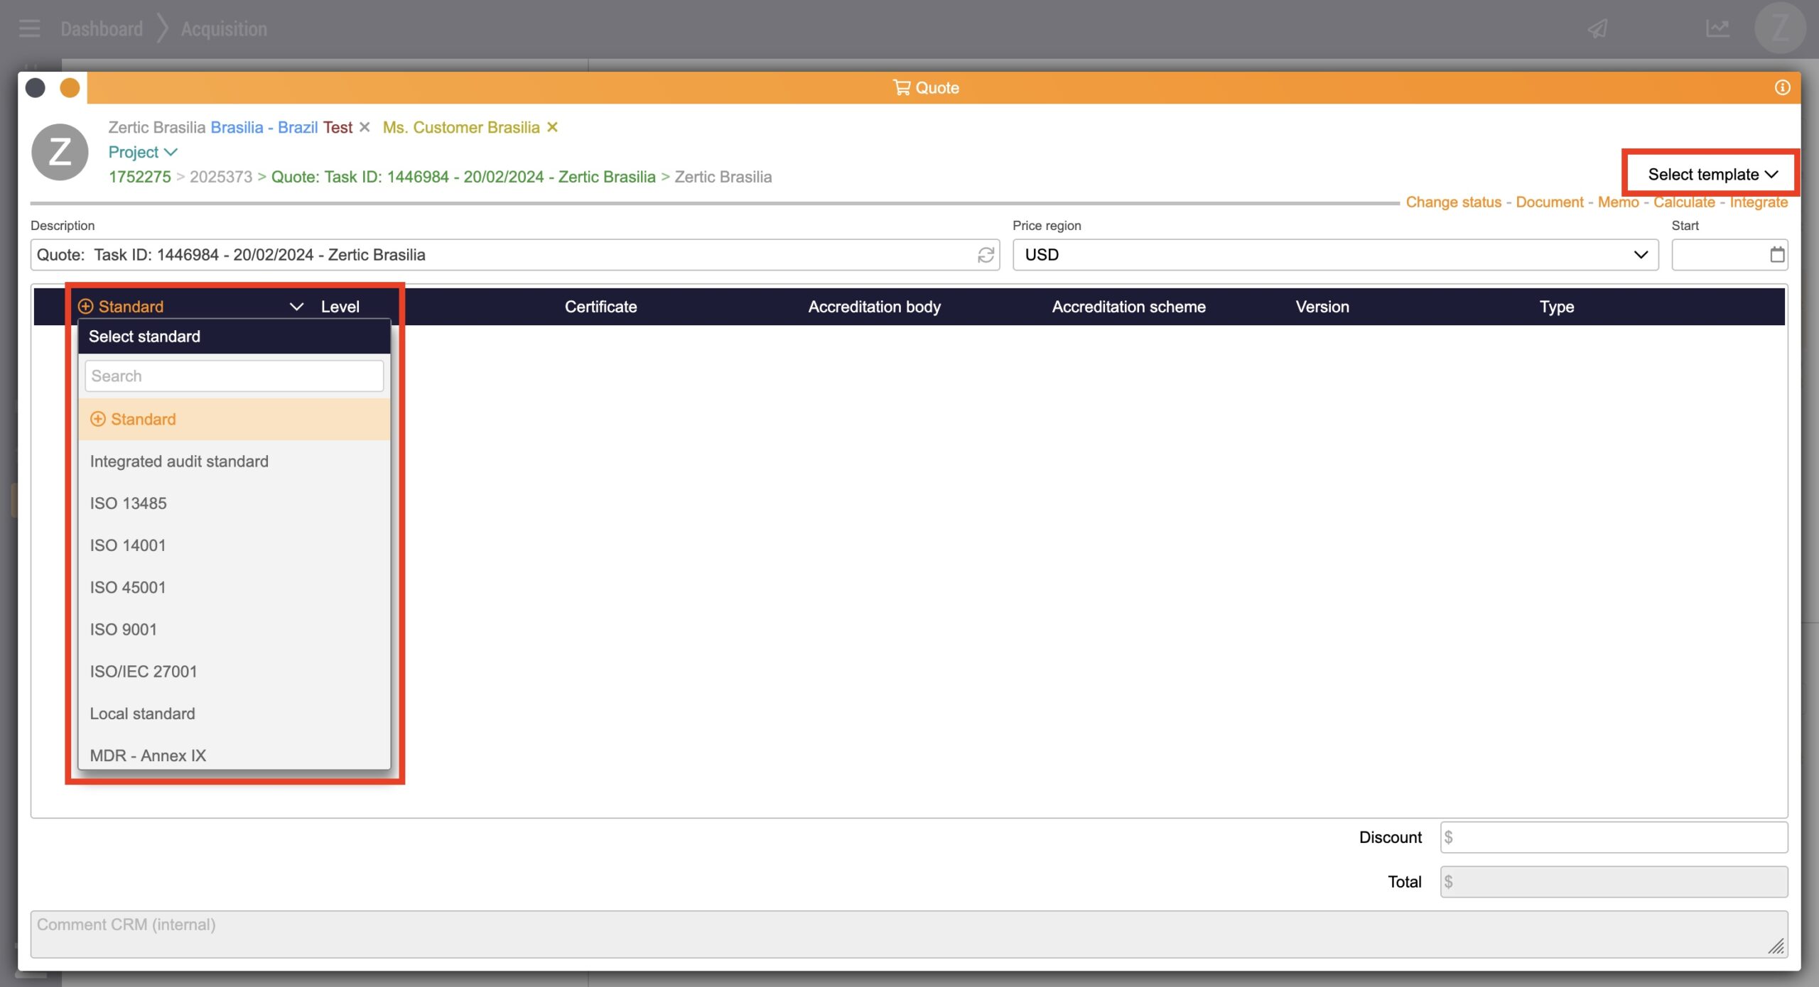Click the orange circle window button
The image size is (1819, 987).
[x=70, y=88]
